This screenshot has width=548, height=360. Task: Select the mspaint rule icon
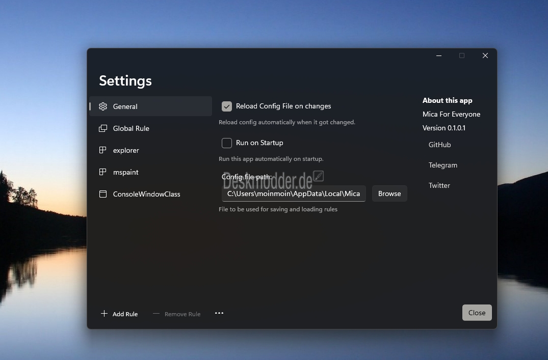[103, 172]
